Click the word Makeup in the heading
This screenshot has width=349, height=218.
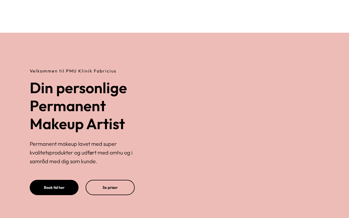(56, 124)
